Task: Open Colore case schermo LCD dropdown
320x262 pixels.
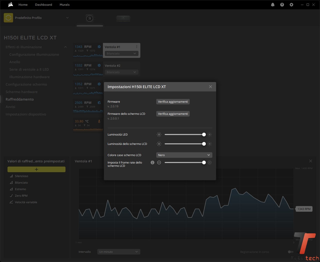Action: tap(184, 155)
